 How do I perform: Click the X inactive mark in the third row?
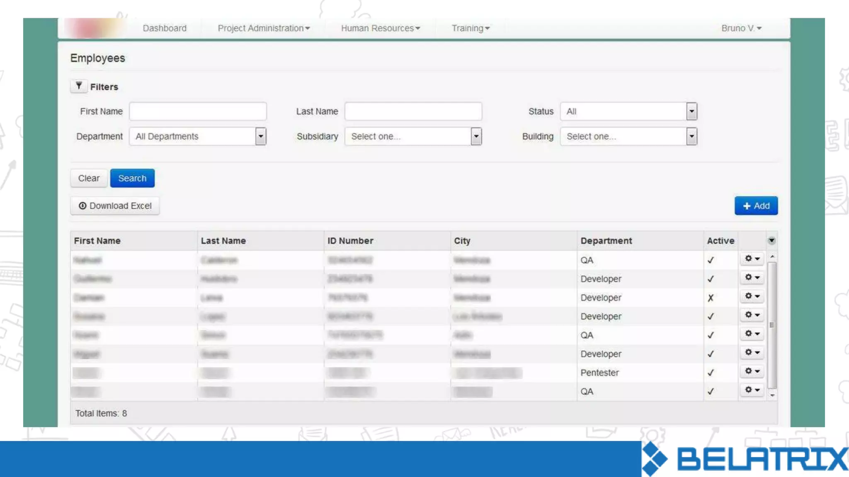tap(711, 298)
